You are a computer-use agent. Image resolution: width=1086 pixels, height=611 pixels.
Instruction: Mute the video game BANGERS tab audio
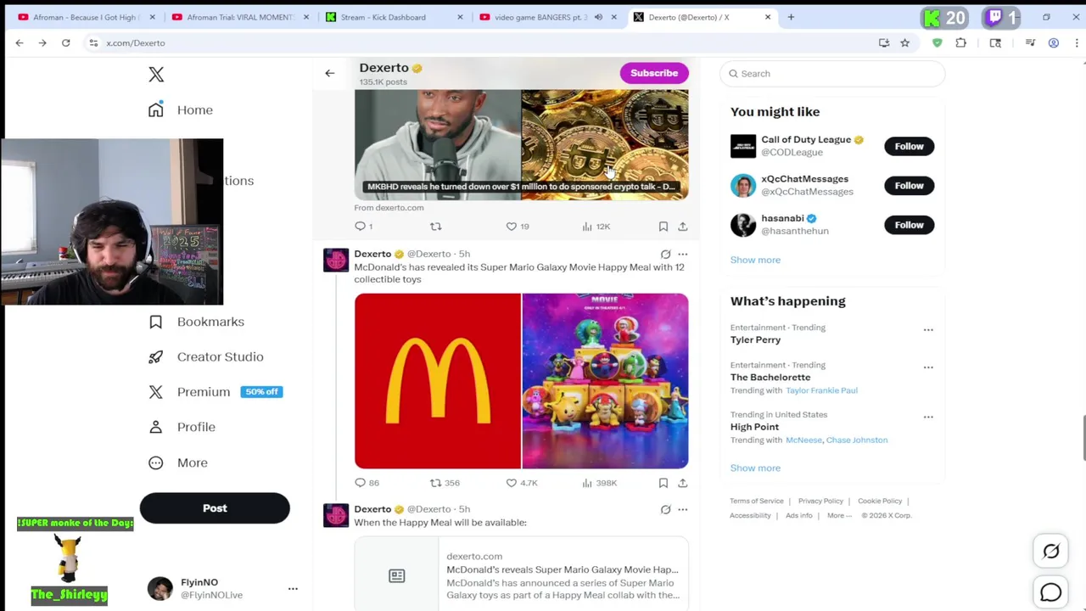tap(598, 17)
